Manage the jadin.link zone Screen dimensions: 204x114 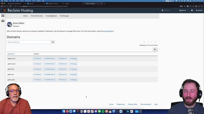point(73,69)
